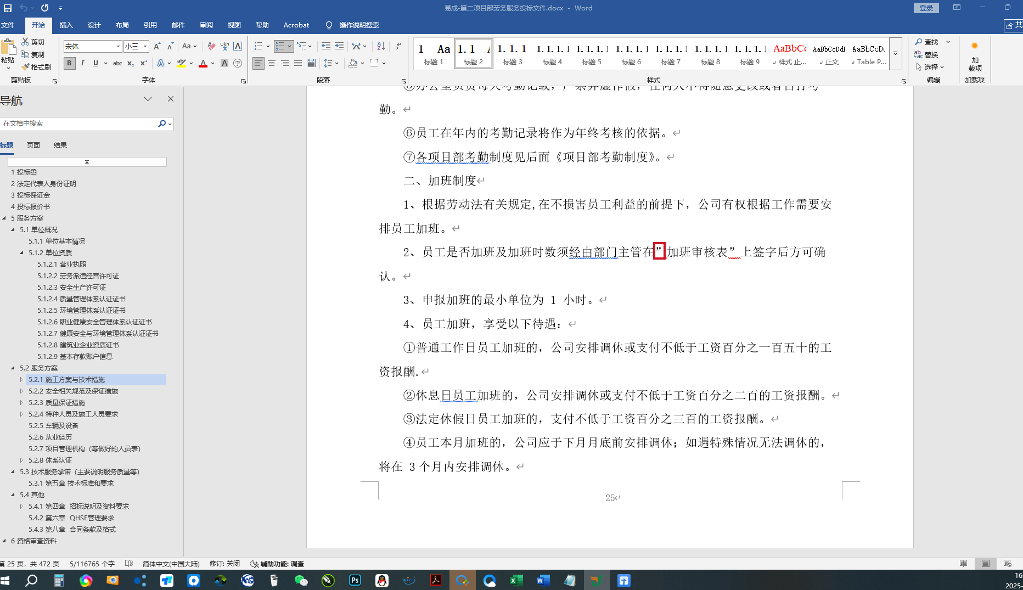Expand the 5.2.2 安全相关规范及保证措施 node

pos(22,391)
